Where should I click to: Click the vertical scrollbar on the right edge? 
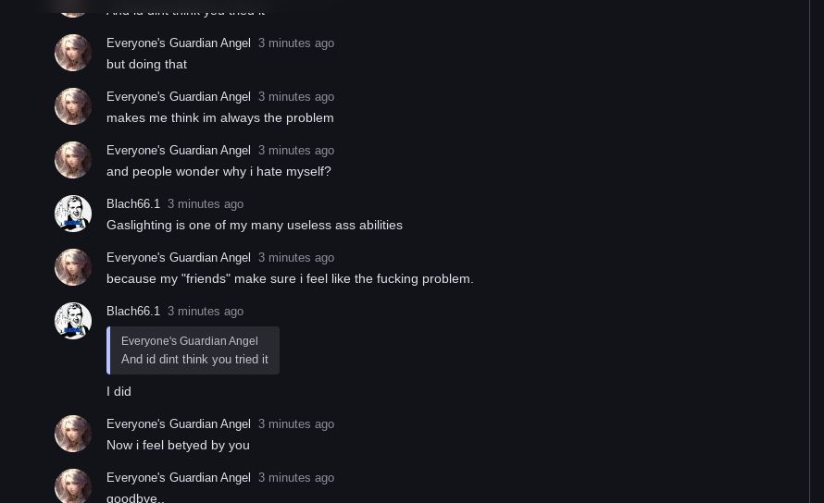click(811, 251)
